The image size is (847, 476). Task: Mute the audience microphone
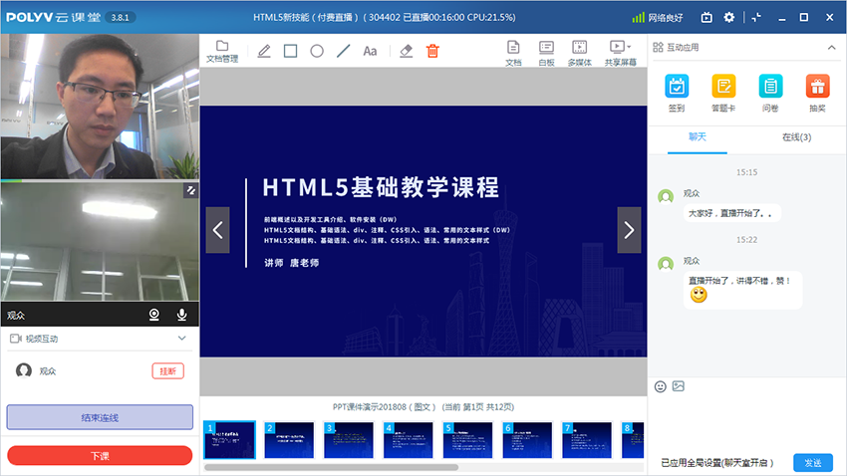pyautogui.click(x=182, y=315)
